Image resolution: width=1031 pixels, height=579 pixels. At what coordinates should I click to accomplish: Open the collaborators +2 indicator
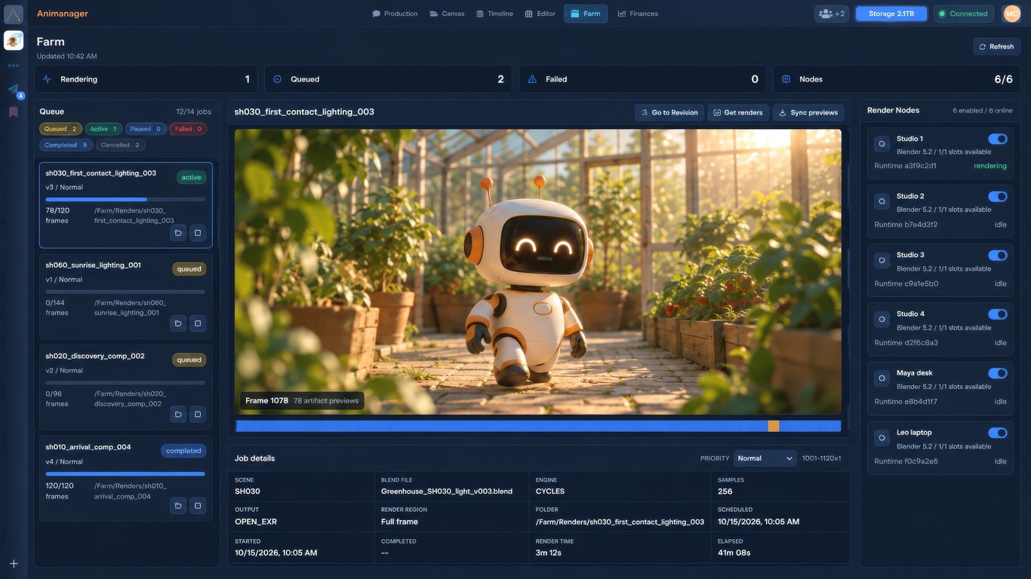pyautogui.click(x=832, y=14)
